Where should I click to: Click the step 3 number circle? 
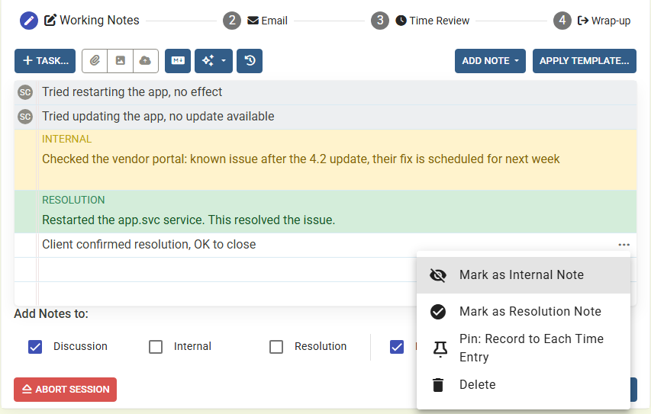[x=380, y=21]
